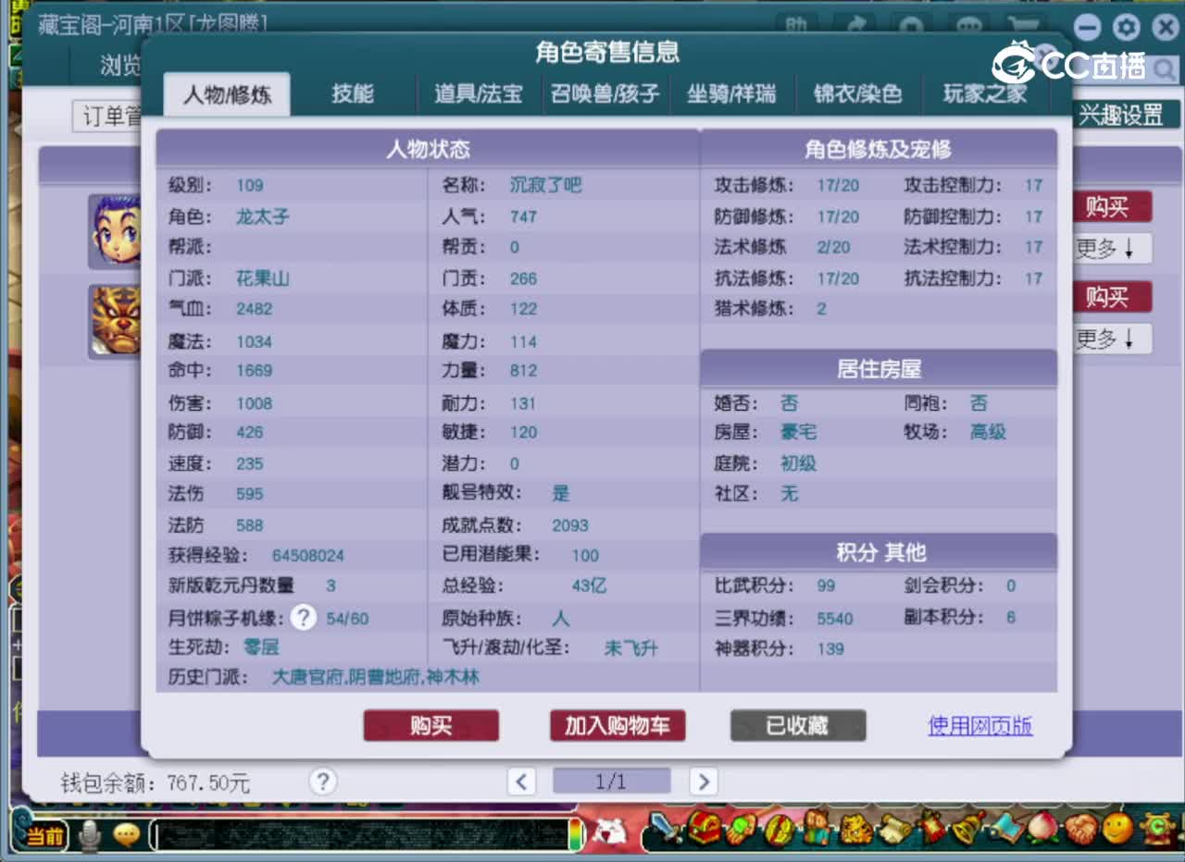The image size is (1185, 862).
Task: Expand the first 更多 dropdown
Action: pyautogui.click(x=1112, y=248)
